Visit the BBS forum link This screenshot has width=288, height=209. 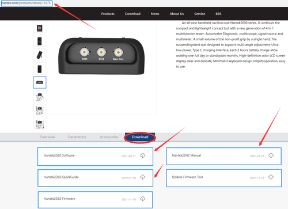218,14
